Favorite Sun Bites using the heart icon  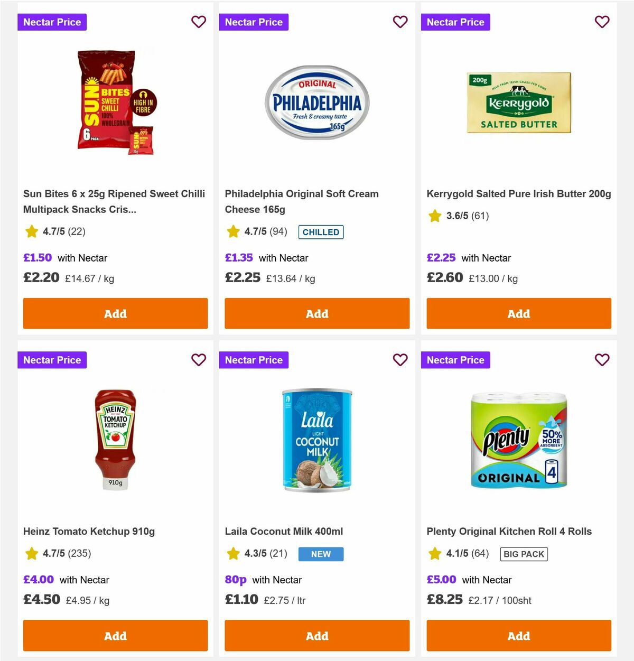pyautogui.click(x=199, y=22)
